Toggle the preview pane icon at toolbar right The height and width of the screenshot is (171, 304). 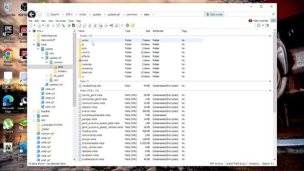pyautogui.click(x=267, y=25)
